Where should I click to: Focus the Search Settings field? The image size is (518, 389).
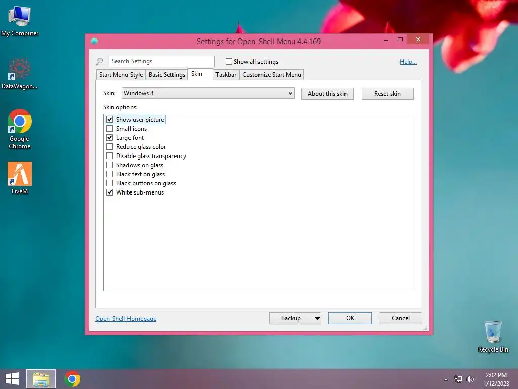[161, 61]
